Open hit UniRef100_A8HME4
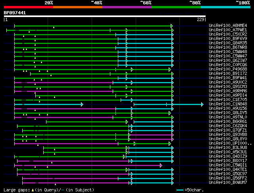Viewport: 254px width, 193px height. (x=228, y=25)
